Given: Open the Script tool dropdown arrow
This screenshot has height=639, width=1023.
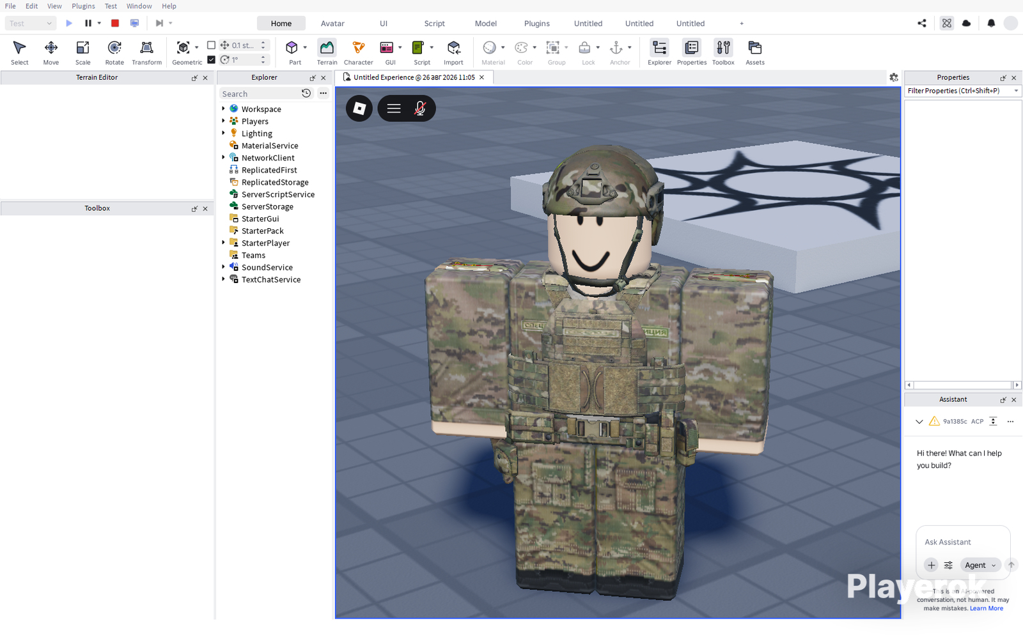Looking at the screenshot, I should [x=432, y=47].
